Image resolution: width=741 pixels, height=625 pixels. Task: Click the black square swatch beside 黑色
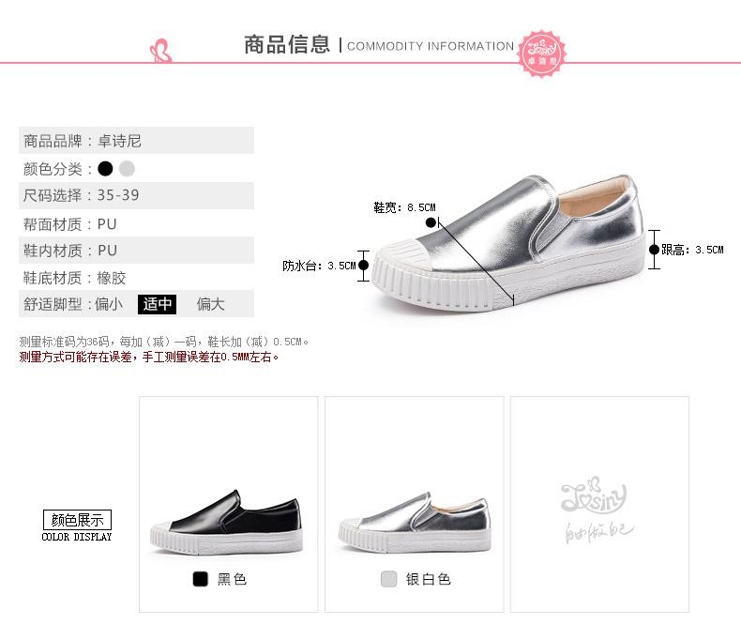click(x=201, y=579)
